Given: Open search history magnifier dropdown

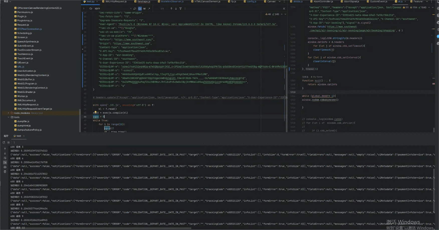Looking at the screenshot, I should coord(91,9).
